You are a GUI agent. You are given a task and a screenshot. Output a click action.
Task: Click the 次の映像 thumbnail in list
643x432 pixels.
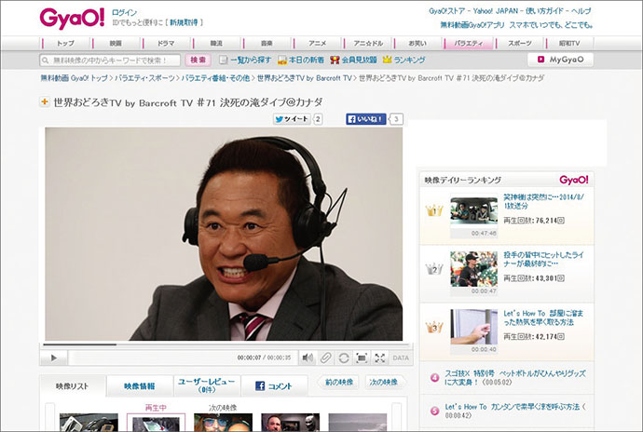pos(223,422)
